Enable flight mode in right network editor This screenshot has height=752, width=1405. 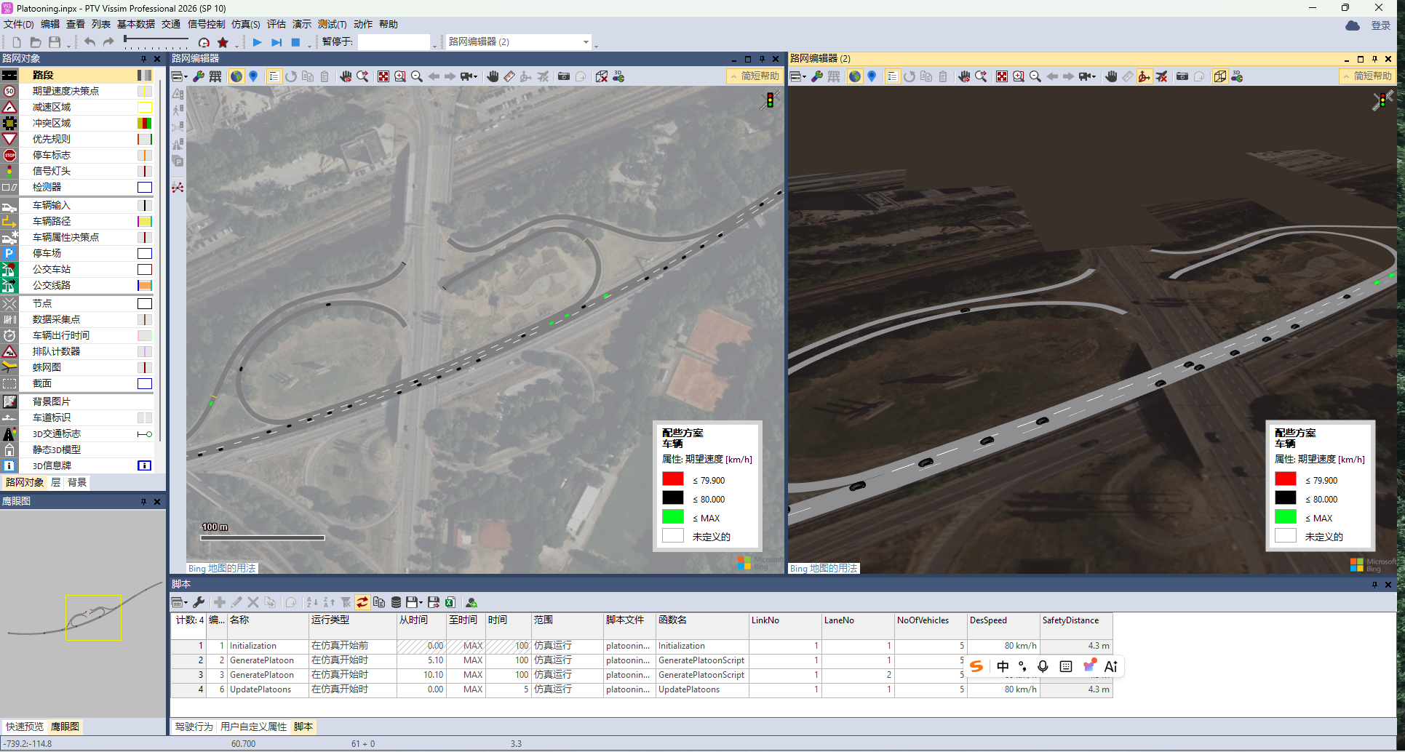point(1162,76)
